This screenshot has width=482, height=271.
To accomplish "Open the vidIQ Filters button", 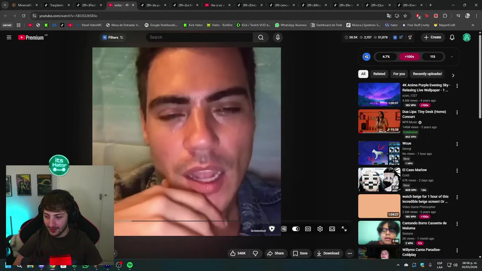I will pos(113,37).
